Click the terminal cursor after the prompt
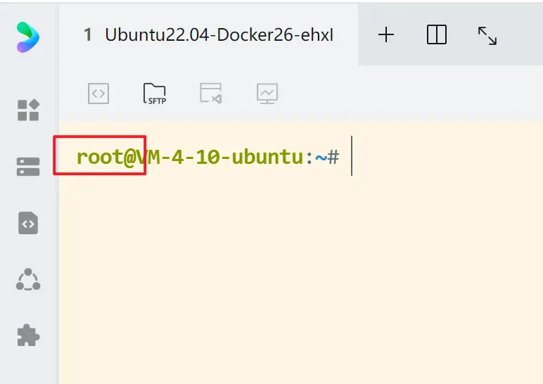543x384 pixels. click(x=352, y=158)
